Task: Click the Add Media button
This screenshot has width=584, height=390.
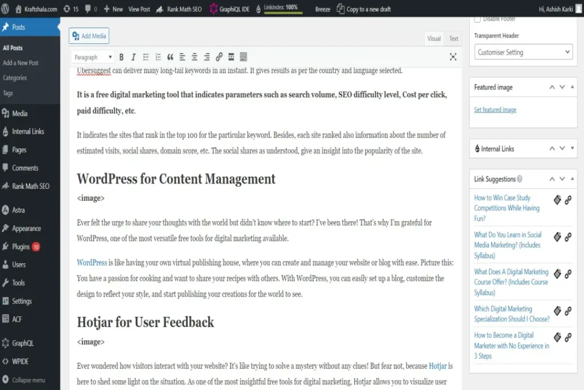Action: 89,36
